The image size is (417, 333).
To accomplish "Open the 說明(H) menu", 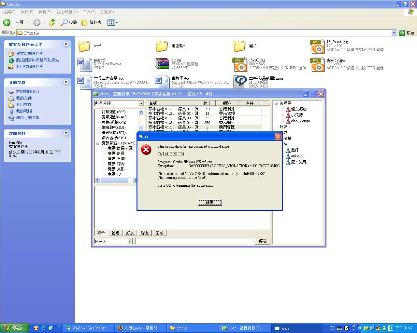I will 107,12.
